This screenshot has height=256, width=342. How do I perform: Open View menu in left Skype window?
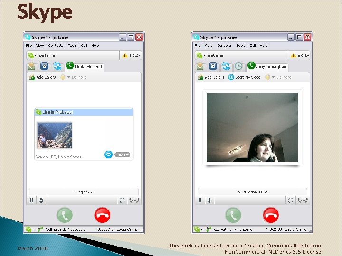pos(40,46)
